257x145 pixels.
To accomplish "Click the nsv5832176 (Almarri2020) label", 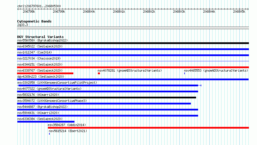I will click(38, 95).
